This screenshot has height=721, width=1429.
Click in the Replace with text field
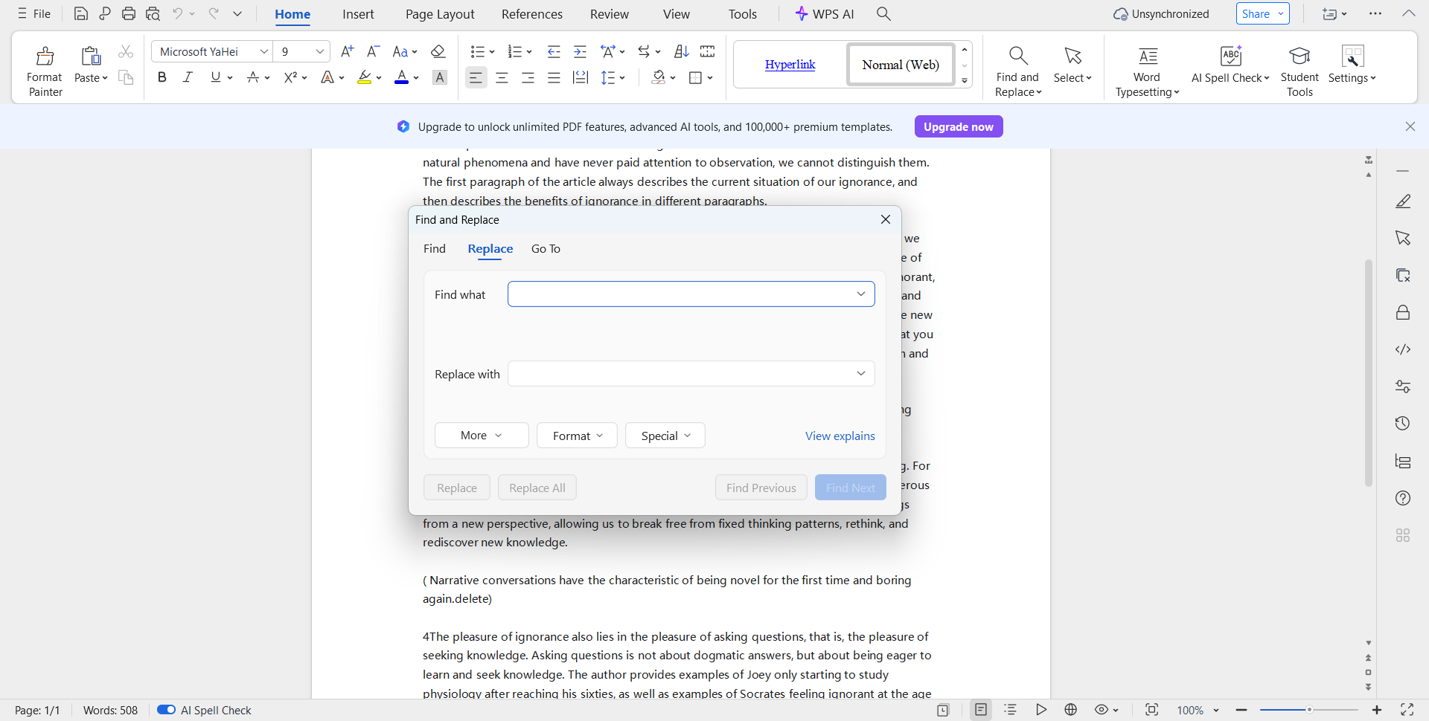pos(681,374)
